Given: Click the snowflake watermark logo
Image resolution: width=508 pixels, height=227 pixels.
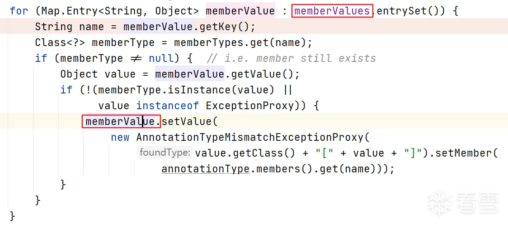Looking at the screenshot, I should click(x=438, y=201).
